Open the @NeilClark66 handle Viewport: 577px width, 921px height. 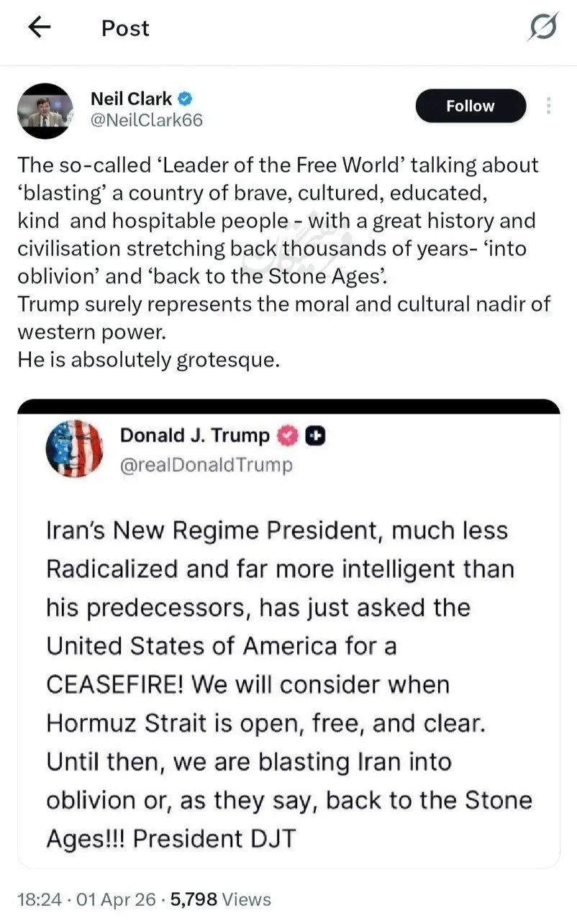[147, 120]
